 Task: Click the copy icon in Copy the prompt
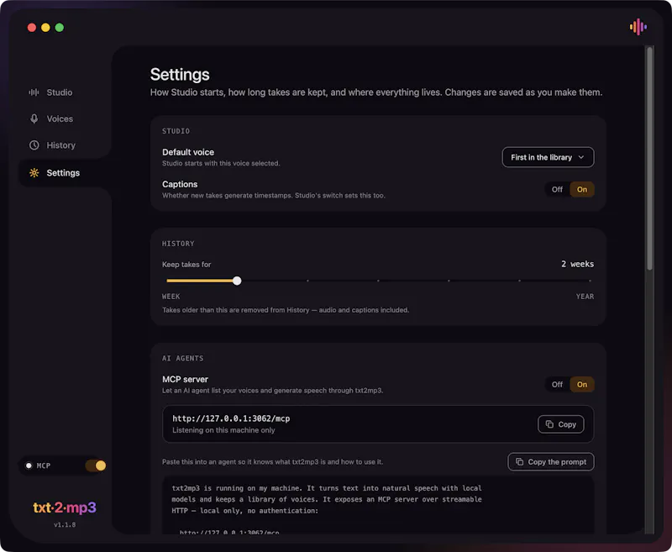tap(519, 461)
